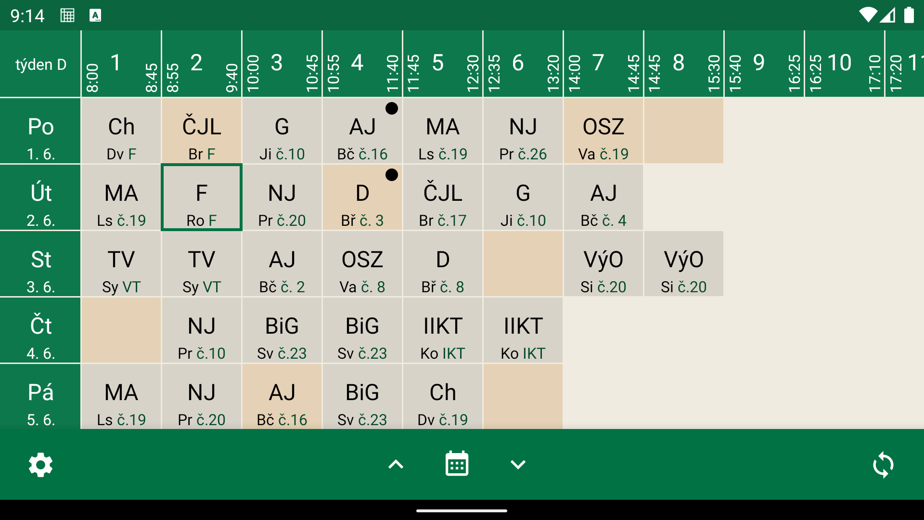Screen dimensions: 924x520
Task: Select the period 5 column header
Action: click(442, 64)
